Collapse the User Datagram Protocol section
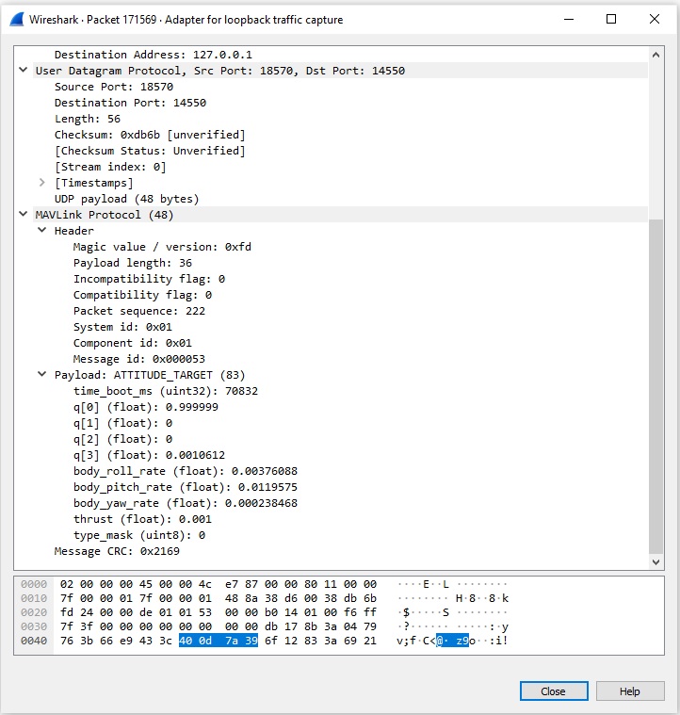The image size is (680, 715). 24,71
